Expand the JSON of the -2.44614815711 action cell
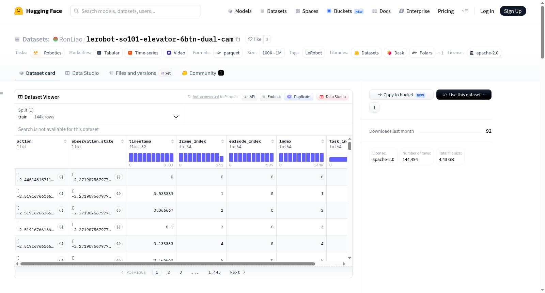The width and height of the screenshot is (545, 293). [61, 177]
